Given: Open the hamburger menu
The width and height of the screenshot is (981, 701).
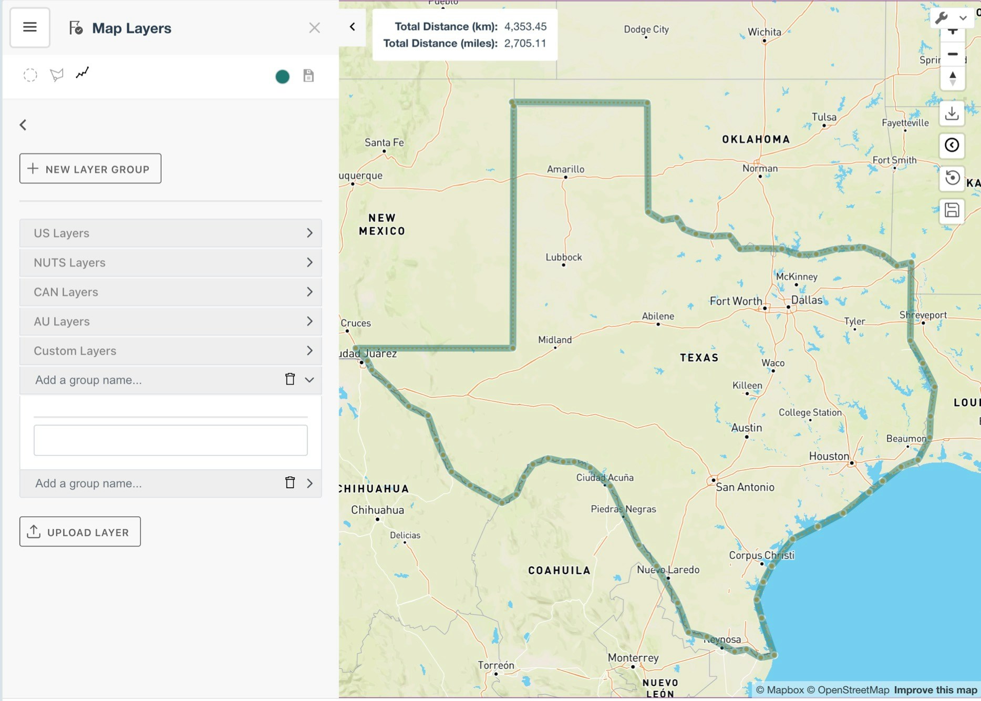Looking at the screenshot, I should 30,27.
